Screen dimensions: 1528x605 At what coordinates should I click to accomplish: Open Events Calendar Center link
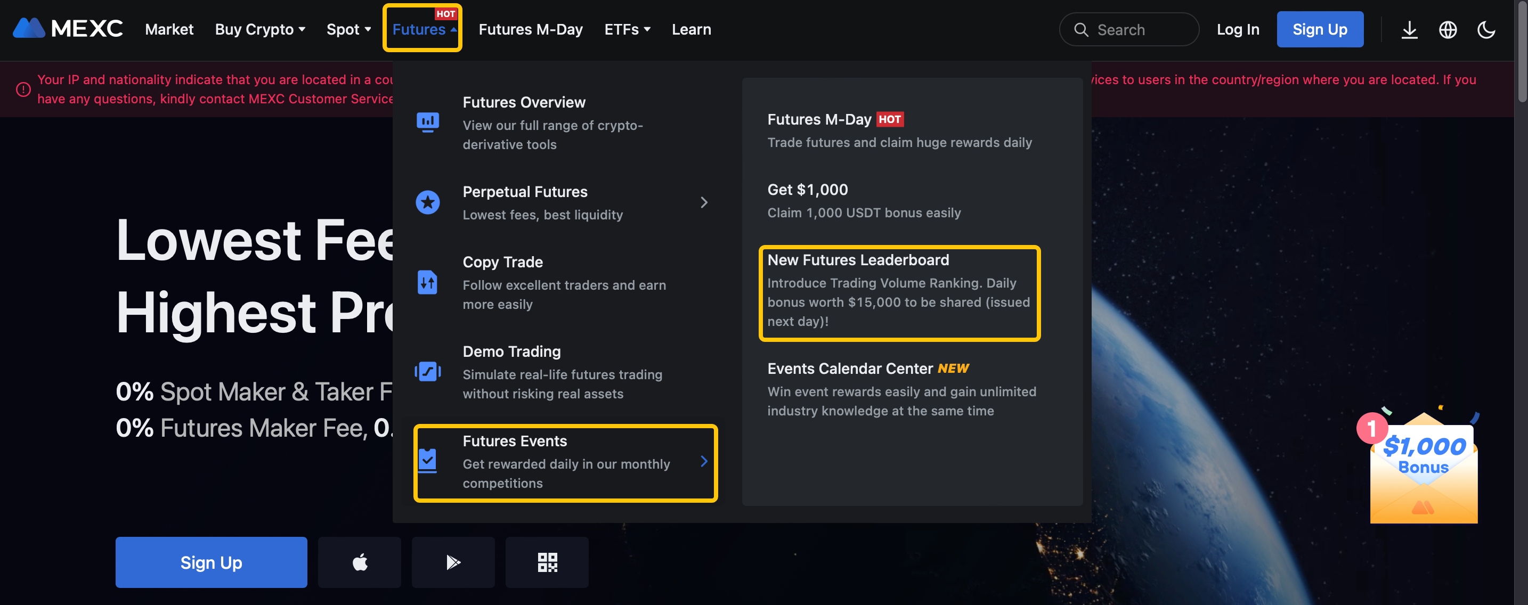point(850,369)
